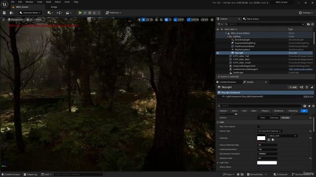Viewport: 316px width, 177px height.
Task: Click the Outliner search field
Action: click(265, 24)
